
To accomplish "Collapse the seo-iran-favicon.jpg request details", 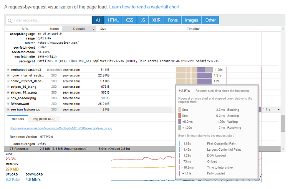I will pos(8,109).
